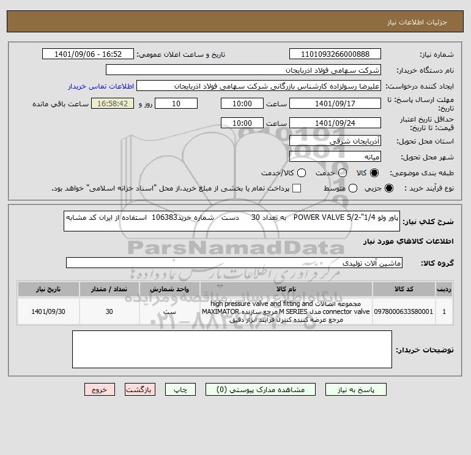Click the high pressure valve goods name cell
471x455 pixels.
pos(286,311)
